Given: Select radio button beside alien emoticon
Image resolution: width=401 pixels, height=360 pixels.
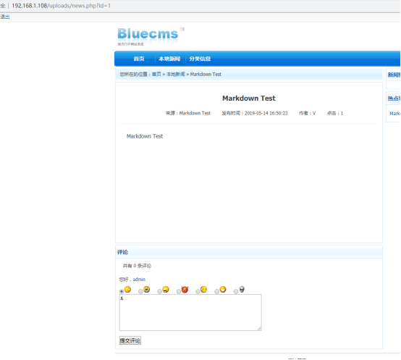Looking at the screenshot, I should [236, 291].
